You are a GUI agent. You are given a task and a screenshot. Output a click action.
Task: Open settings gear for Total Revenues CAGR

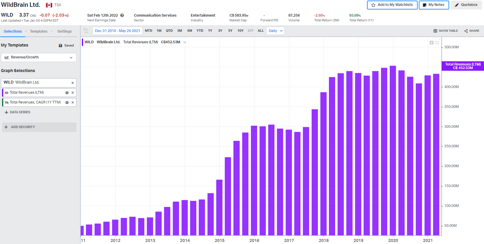[x=67, y=103]
